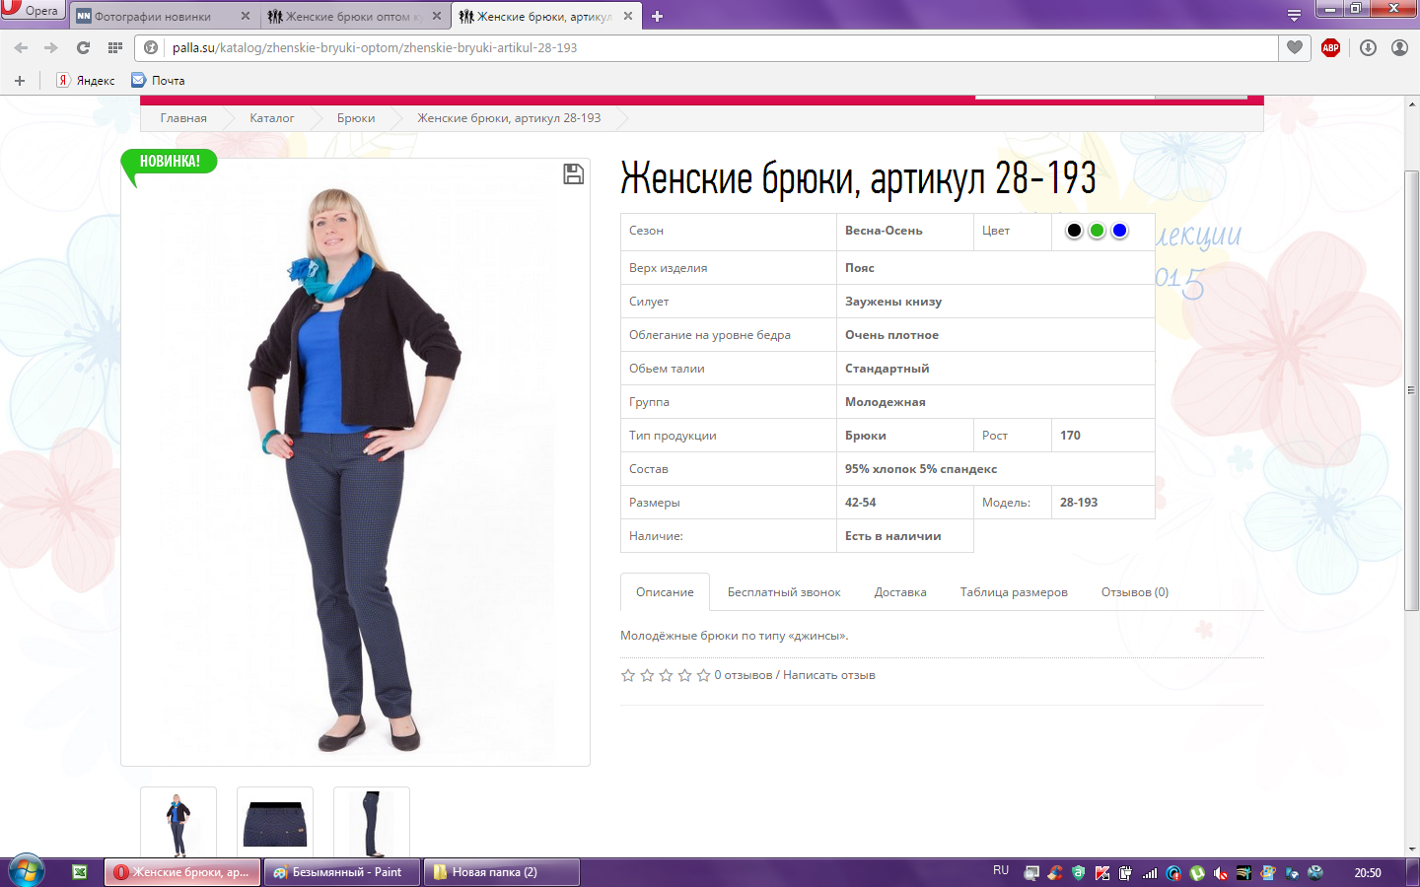The height and width of the screenshot is (887, 1420).
Task: Go to Брюки in breadcrumbs
Action: tap(356, 118)
